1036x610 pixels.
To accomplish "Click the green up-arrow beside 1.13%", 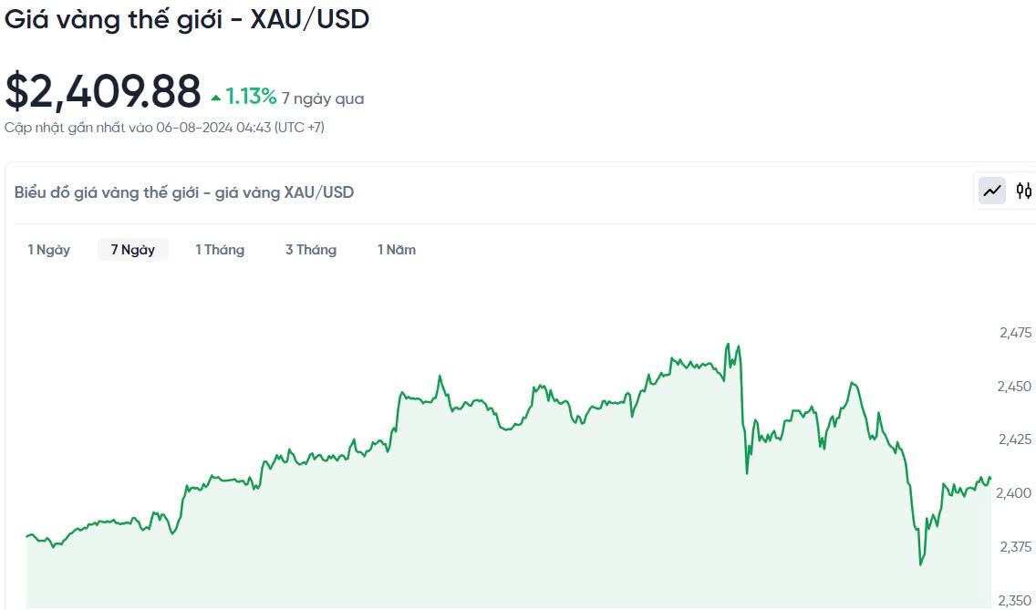I will (216, 98).
